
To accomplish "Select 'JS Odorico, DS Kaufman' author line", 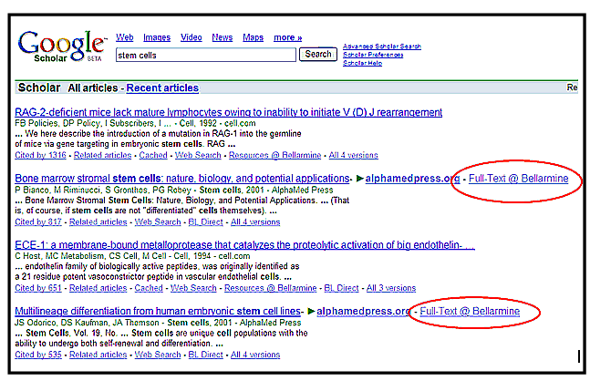I will [x=158, y=323].
